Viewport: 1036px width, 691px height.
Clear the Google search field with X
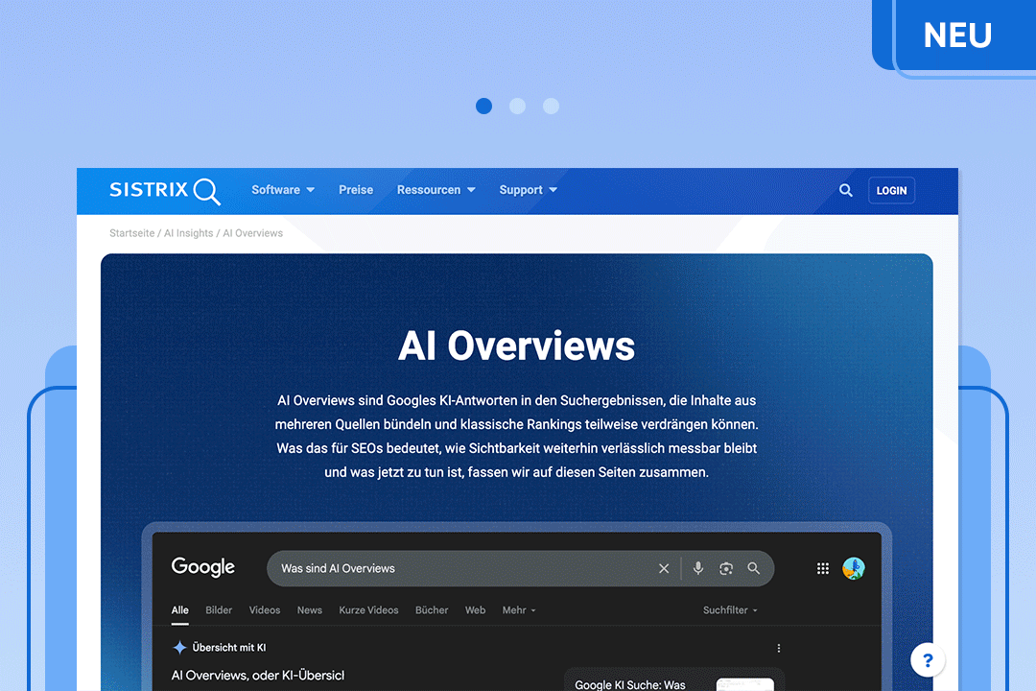[x=664, y=568]
